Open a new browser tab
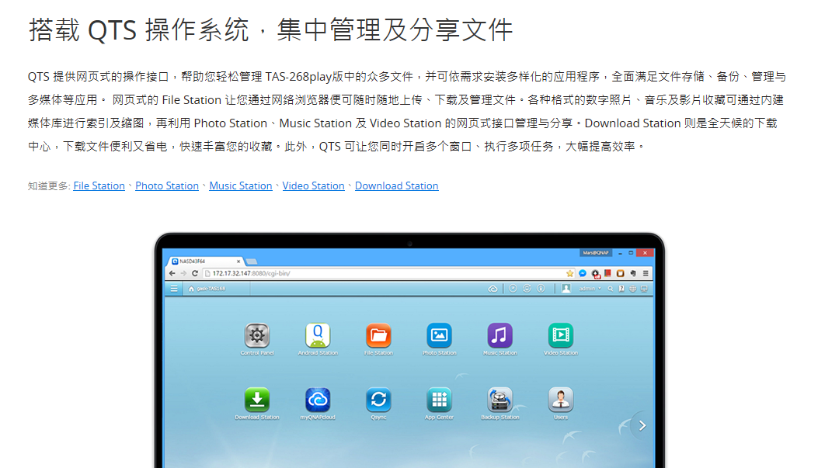 click(x=252, y=262)
